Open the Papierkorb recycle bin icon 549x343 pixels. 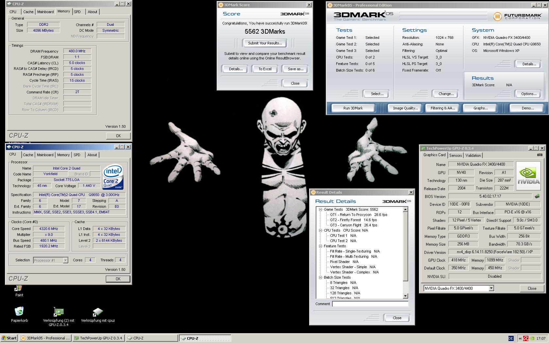click(x=19, y=314)
